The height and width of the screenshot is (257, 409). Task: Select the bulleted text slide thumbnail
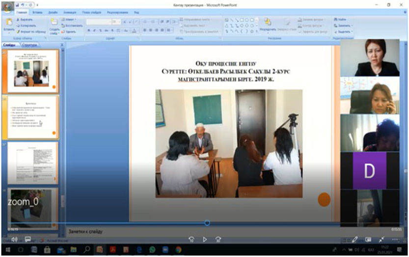33,117
